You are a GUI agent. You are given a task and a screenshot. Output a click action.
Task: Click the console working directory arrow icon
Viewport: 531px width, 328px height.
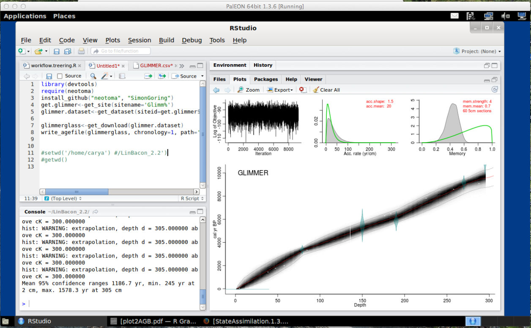point(96,211)
